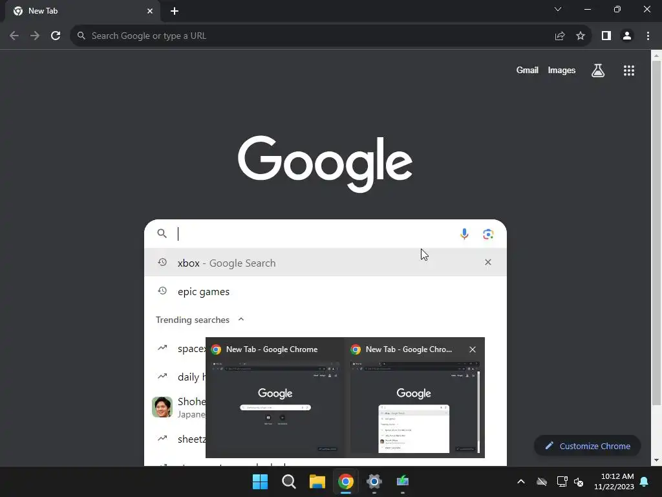Click Customize Chrome button
The image size is (662, 497).
click(587, 446)
